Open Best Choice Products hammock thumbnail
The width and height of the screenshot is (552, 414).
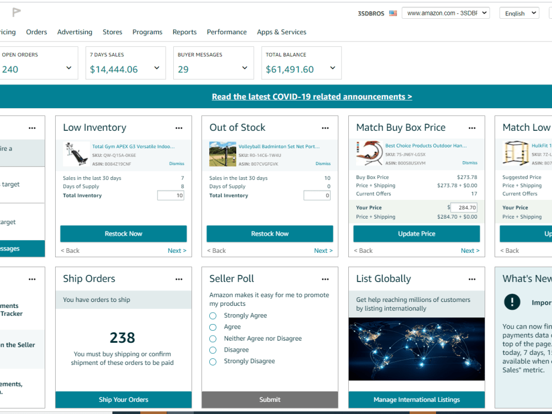[369, 153]
